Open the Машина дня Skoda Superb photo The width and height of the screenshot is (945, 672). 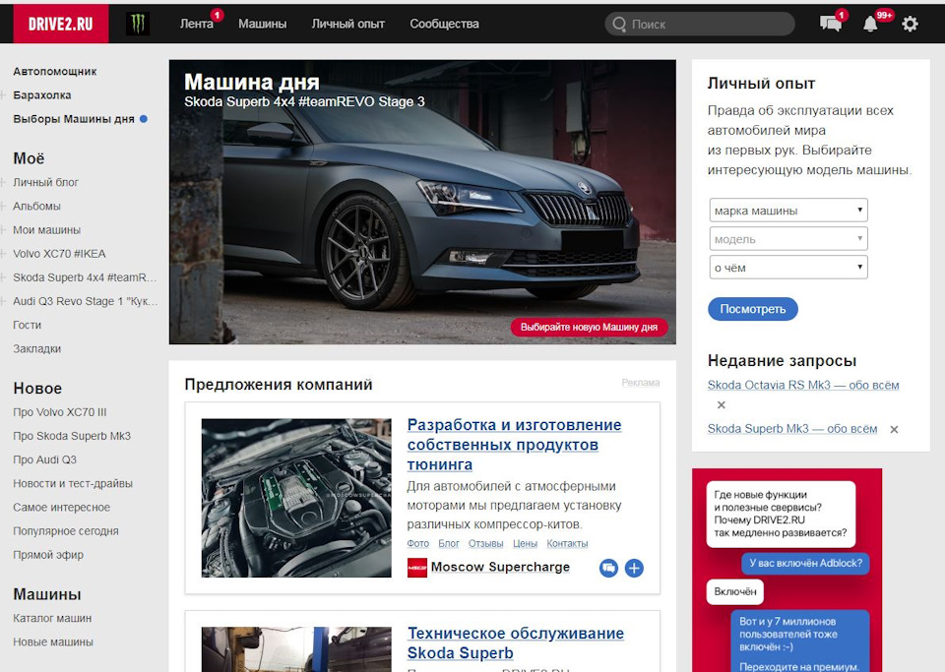click(422, 202)
